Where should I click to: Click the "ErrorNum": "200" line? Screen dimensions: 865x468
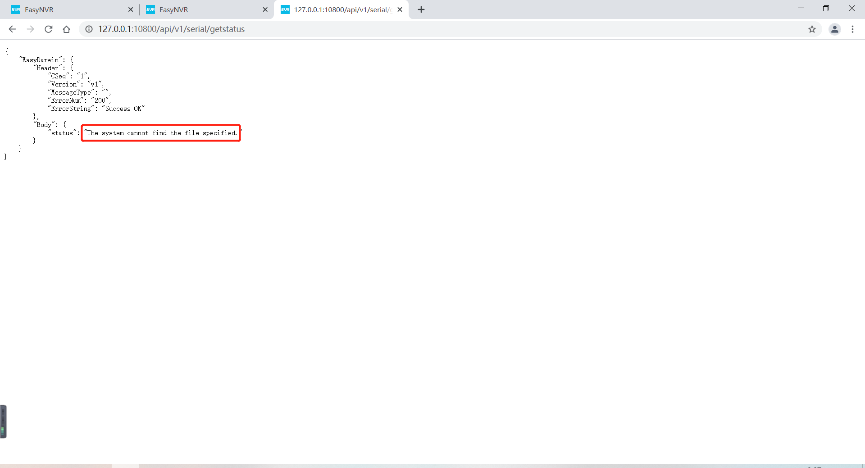click(79, 100)
